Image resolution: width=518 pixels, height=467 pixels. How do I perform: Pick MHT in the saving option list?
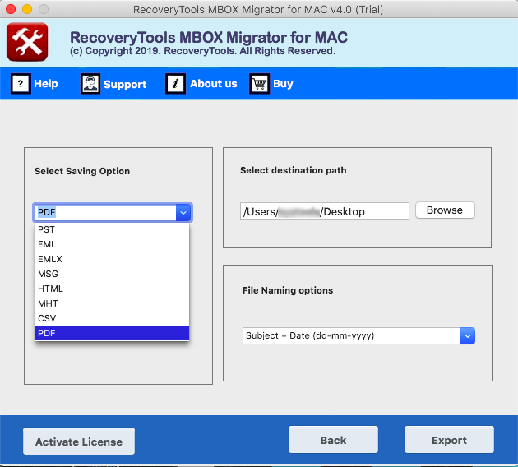coord(112,303)
